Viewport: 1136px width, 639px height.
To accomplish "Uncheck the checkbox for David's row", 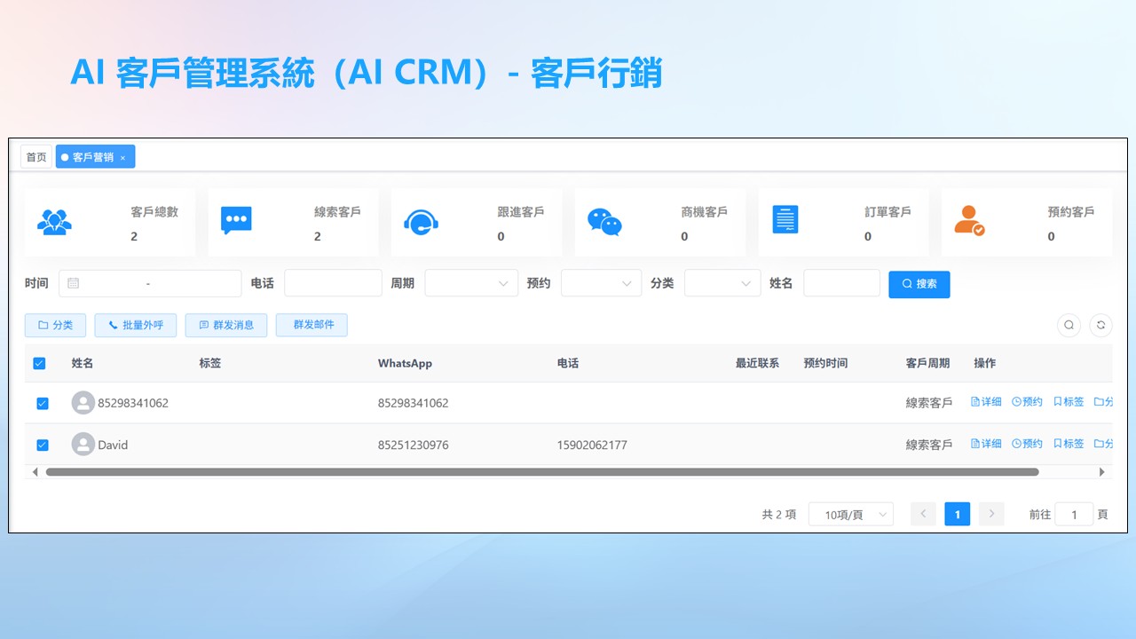I will point(42,445).
